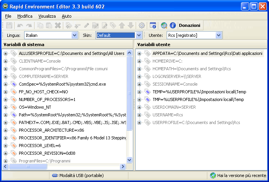Image resolution: width=269 pixels, height=182 pixels.
Task: Click the window with info badge icon
Action: (153, 25)
